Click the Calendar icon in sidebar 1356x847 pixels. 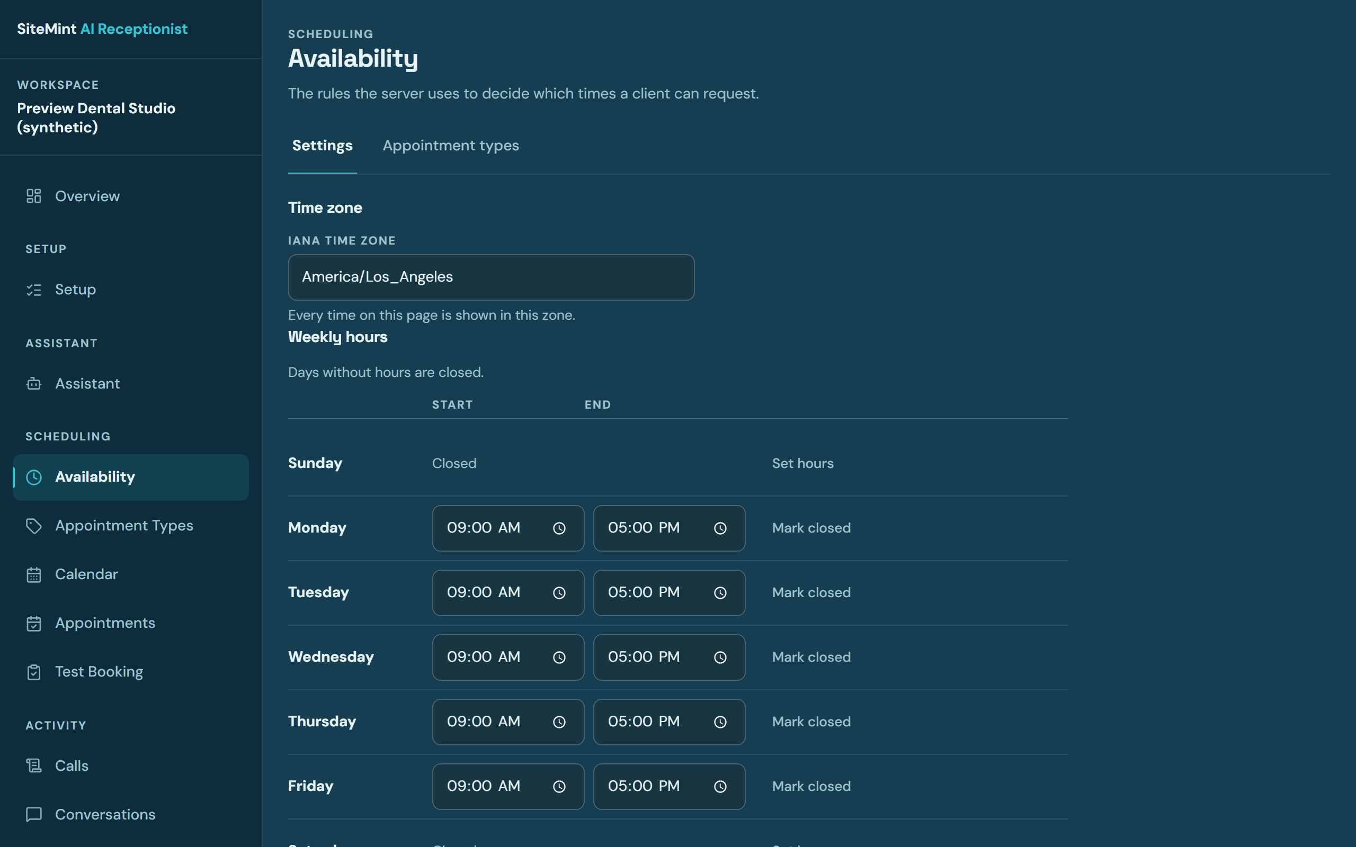[x=33, y=575]
